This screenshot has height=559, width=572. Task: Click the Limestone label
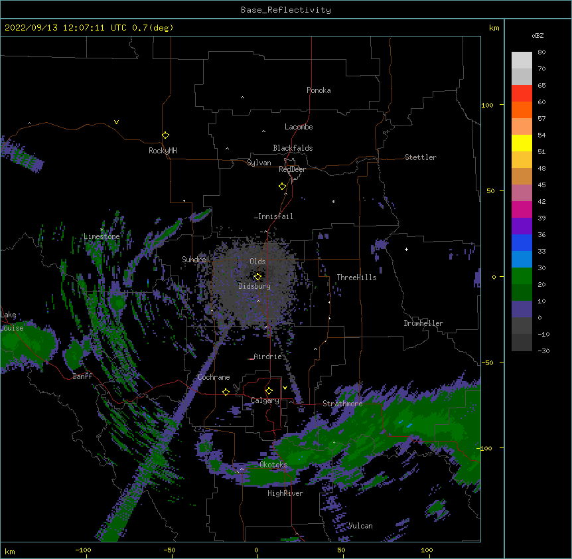(102, 236)
